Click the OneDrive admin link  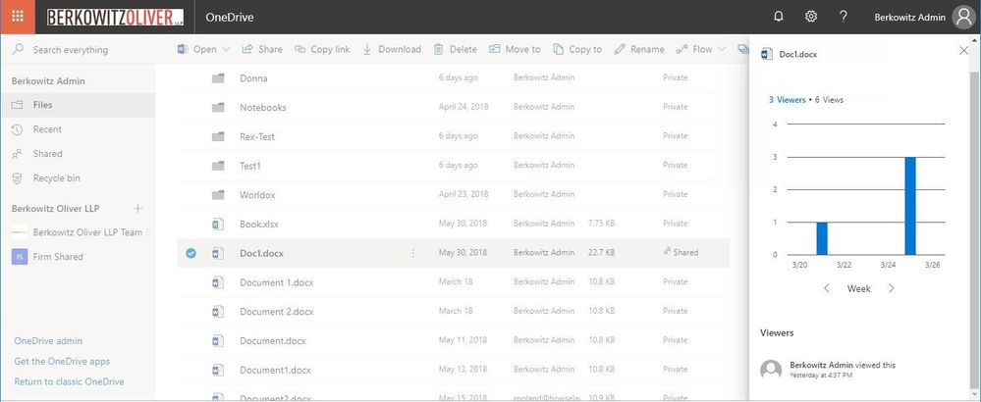[48, 341]
